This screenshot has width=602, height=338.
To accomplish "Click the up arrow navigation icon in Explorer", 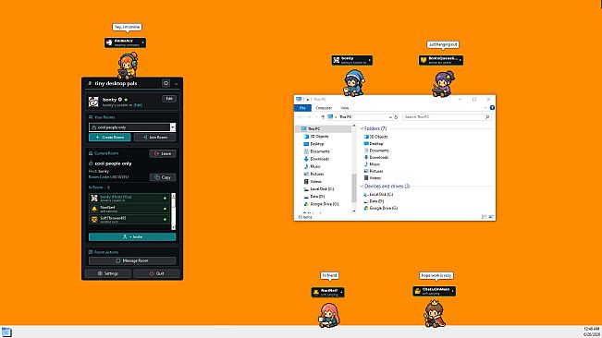I will click(x=323, y=117).
